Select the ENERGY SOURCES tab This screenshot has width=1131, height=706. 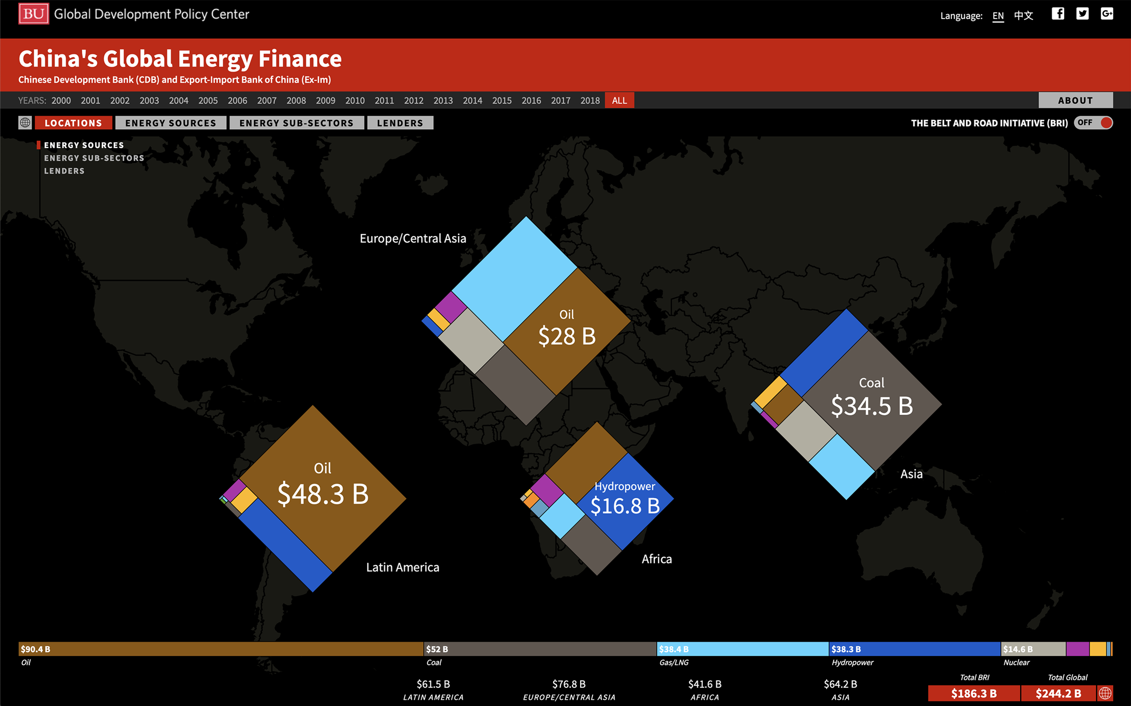171,123
